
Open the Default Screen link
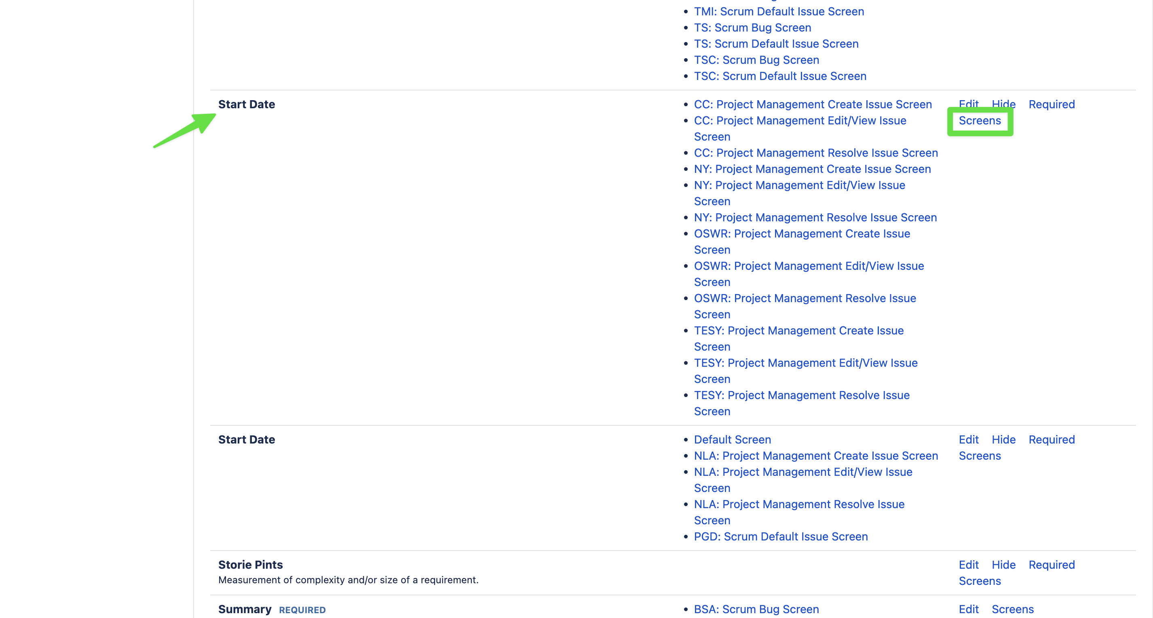coord(732,439)
